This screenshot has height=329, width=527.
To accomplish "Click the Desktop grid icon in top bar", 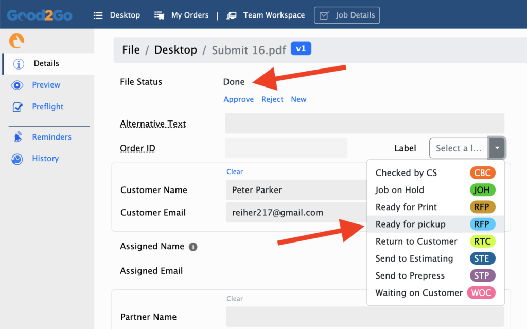I will click(98, 15).
